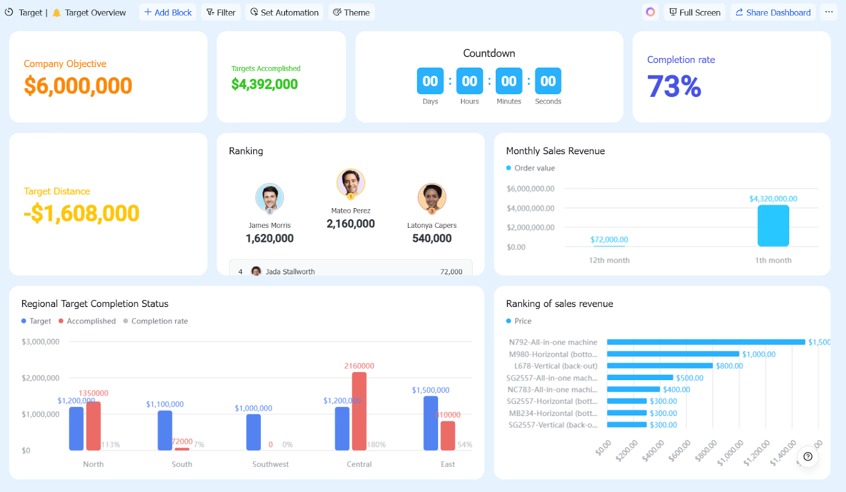846x492 pixels.
Task: Click the tall red Central accomplished bar
Action: (359, 411)
